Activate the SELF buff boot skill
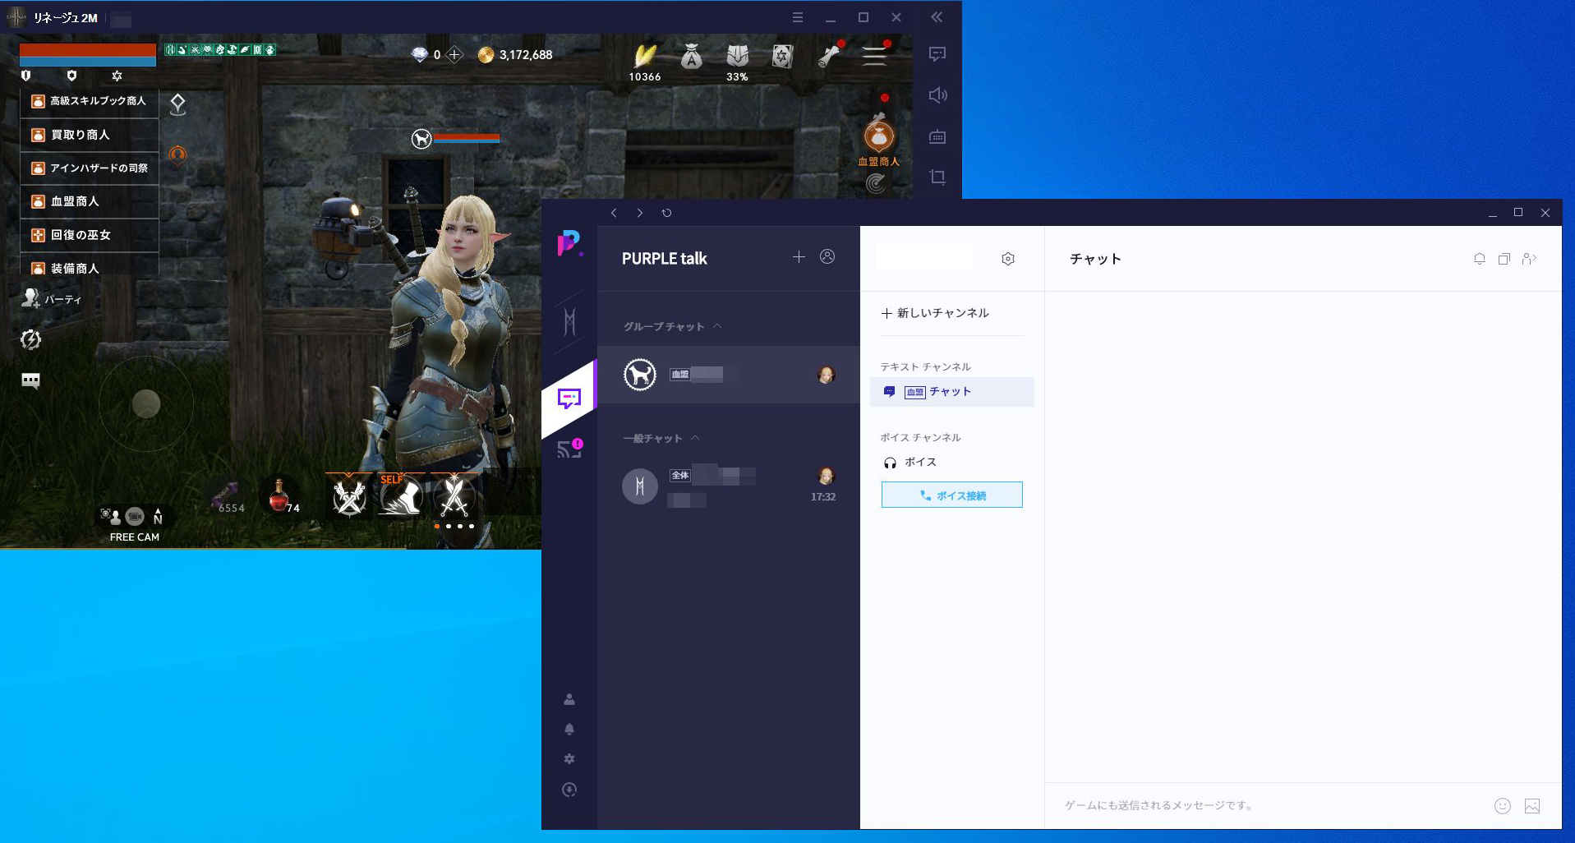 point(401,495)
